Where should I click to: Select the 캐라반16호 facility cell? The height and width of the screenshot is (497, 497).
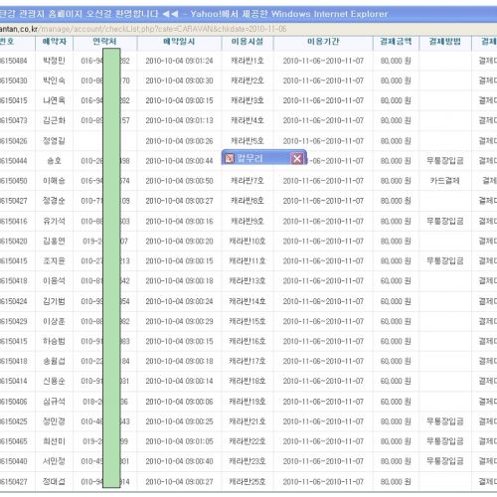(x=248, y=341)
